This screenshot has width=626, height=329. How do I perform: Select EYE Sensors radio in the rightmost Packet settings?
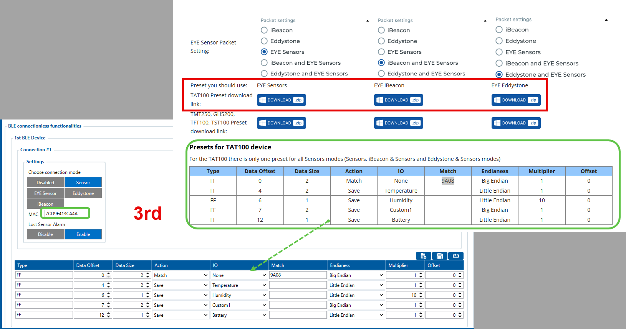click(x=499, y=52)
